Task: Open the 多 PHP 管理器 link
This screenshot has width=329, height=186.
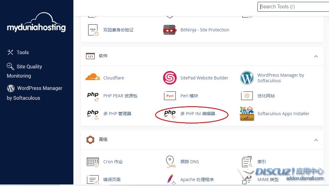Action: pyautogui.click(x=117, y=114)
